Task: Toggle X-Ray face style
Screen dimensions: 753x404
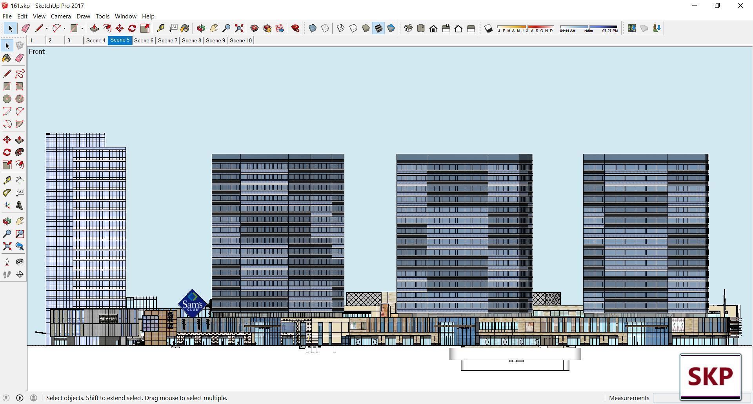Action: (x=313, y=28)
